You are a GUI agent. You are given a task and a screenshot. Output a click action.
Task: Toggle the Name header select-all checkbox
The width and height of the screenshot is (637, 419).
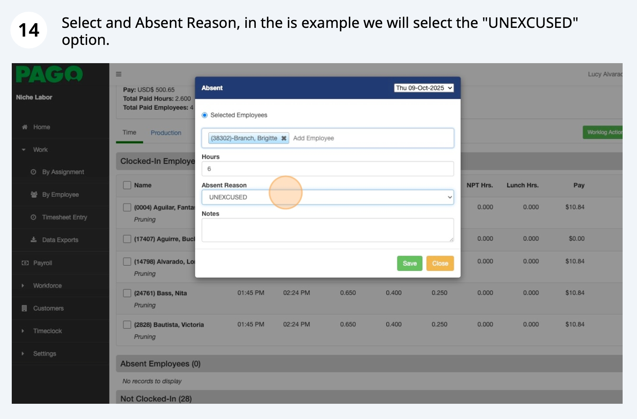click(x=127, y=185)
